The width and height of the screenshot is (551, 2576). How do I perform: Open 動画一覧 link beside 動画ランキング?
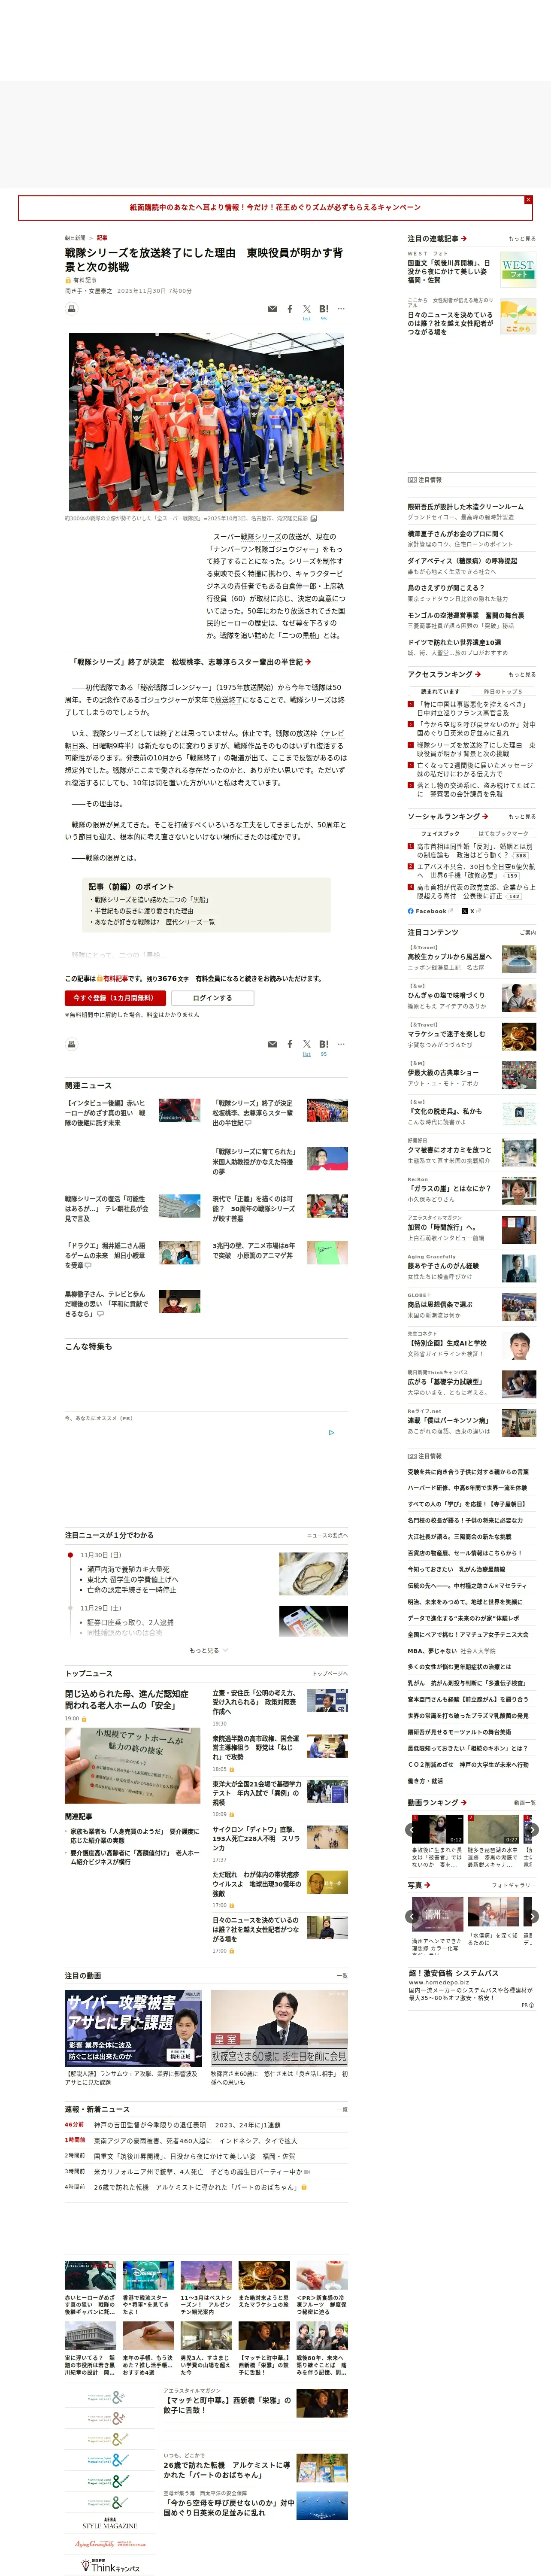click(x=524, y=1803)
